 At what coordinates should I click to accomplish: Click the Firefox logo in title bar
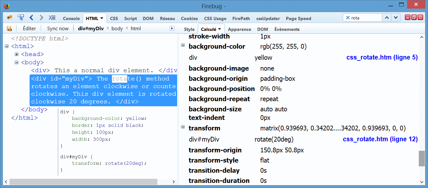pyautogui.click(x=6, y=6)
